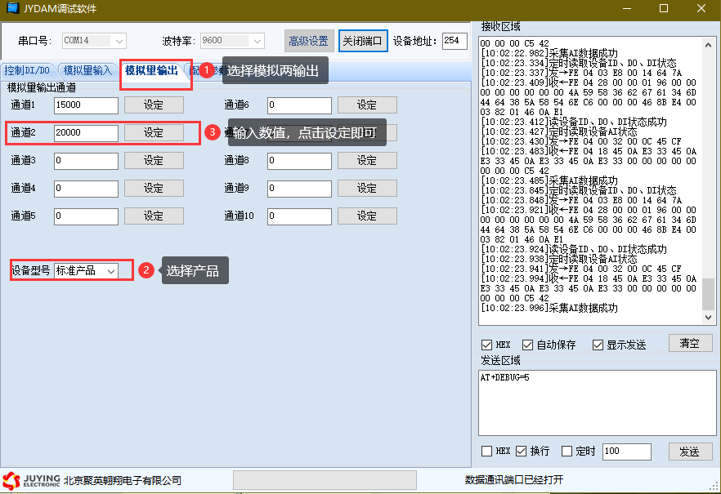Image resolution: width=721 pixels, height=494 pixels.
Task: Open the 串口号 COM14 dropdown
Action: (119, 41)
